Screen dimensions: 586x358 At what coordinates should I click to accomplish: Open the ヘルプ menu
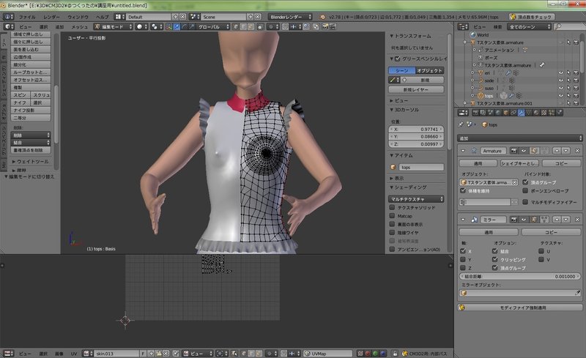click(x=102, y=17)
